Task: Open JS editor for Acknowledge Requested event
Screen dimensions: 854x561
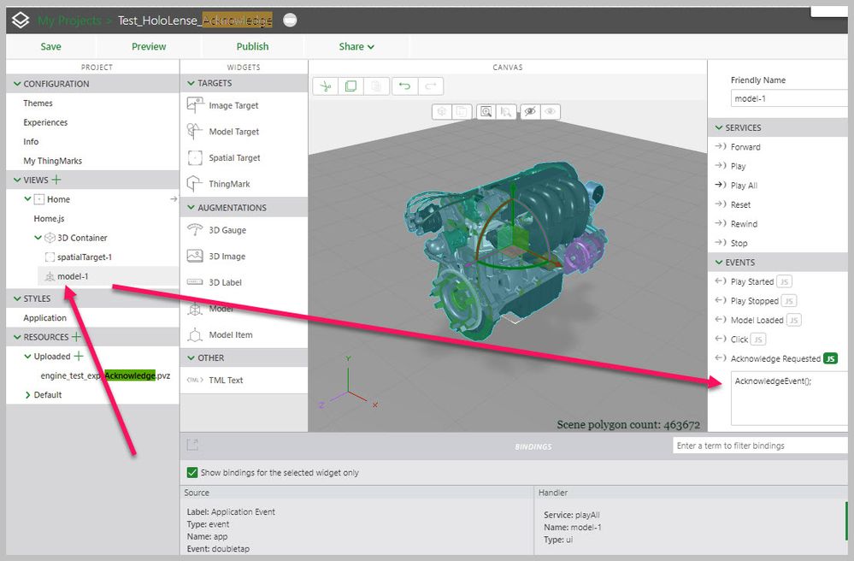Action: 830,358
